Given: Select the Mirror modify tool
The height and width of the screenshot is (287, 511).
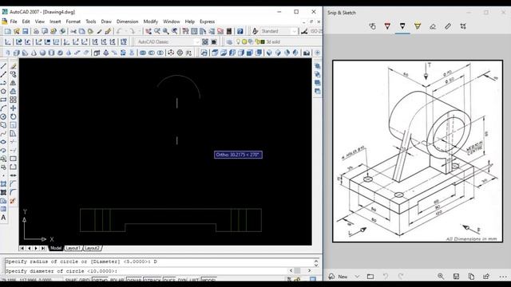Looking at the screenshot, I should click(x=13, y=83).
